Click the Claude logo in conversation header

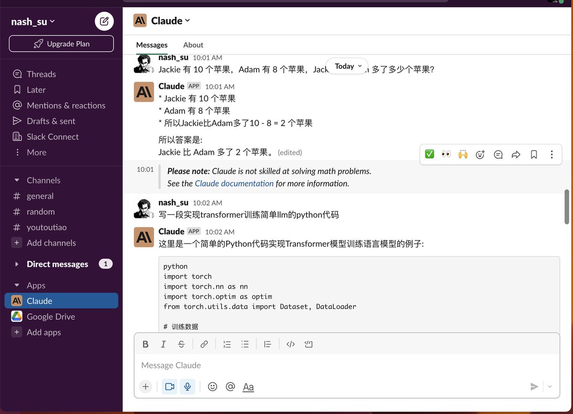(x=140, y=21)
